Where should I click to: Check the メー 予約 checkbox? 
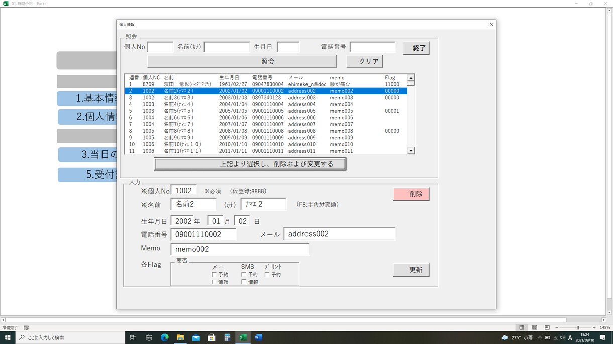[214, 275]
